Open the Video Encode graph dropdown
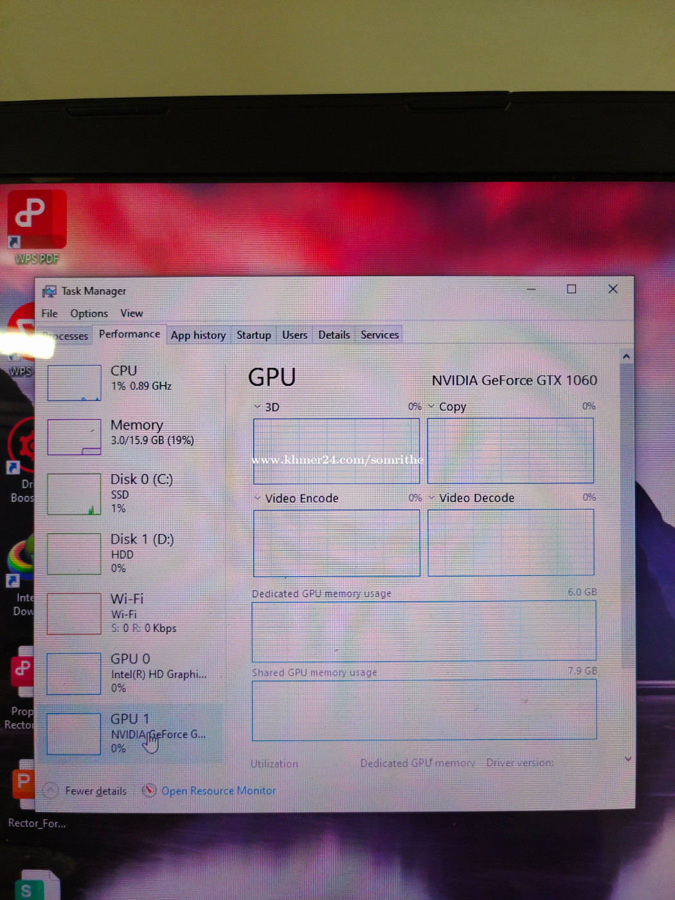The height and width of the screenshot is (900, 675). [257, 498]
